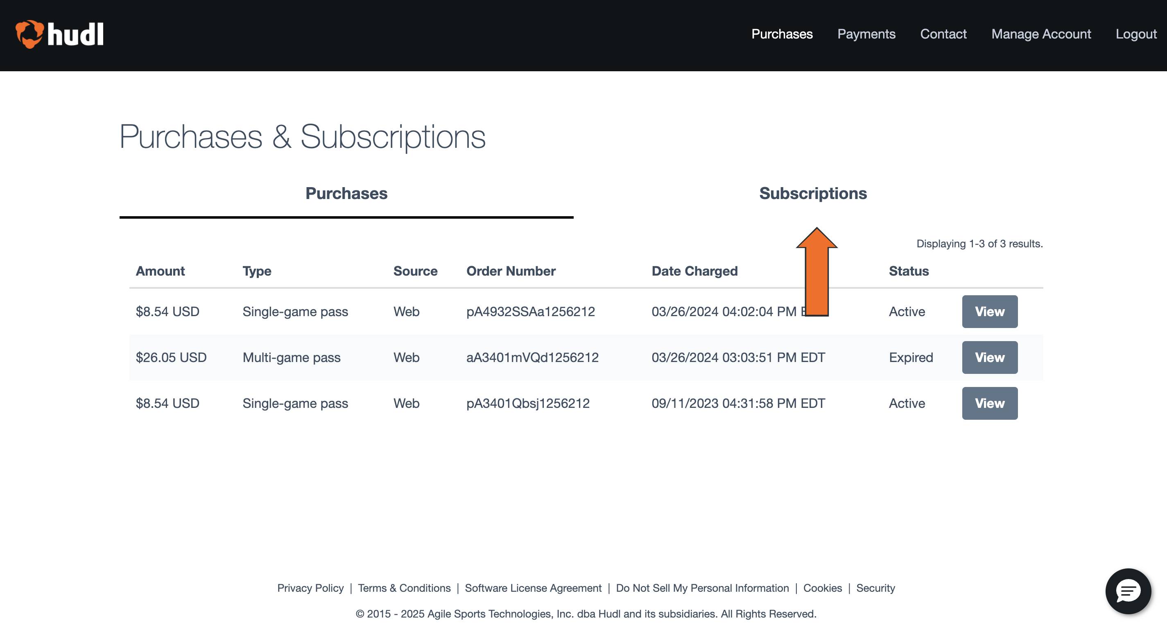Click the Expired status cell
The height and width of the screenshot is (629, 1167).
911,357
